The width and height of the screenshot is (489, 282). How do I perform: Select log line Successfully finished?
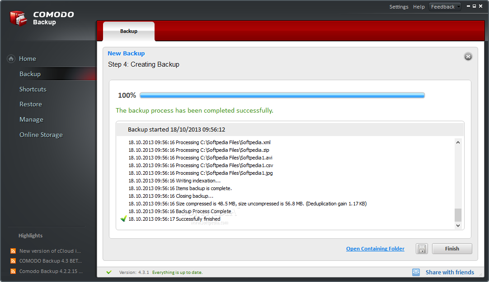coord(174,219)
